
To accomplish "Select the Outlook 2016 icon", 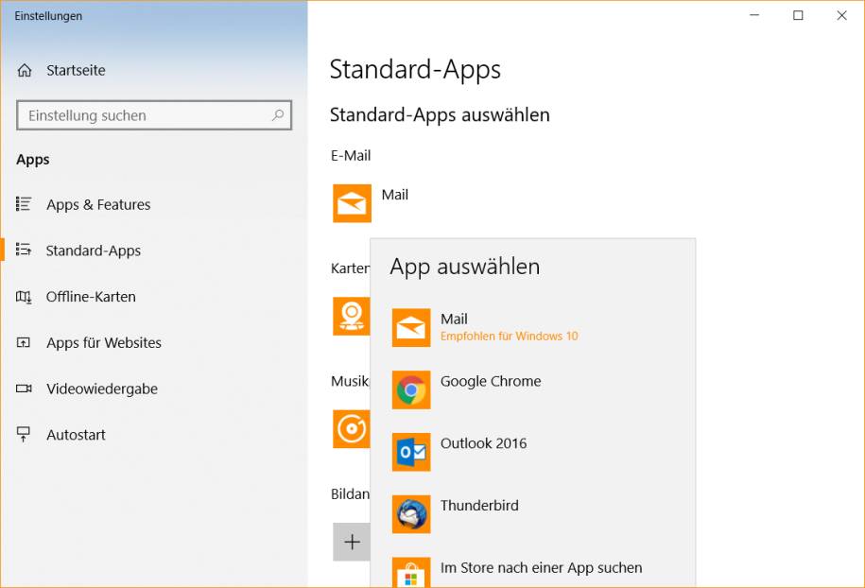I will click(411, 452).
